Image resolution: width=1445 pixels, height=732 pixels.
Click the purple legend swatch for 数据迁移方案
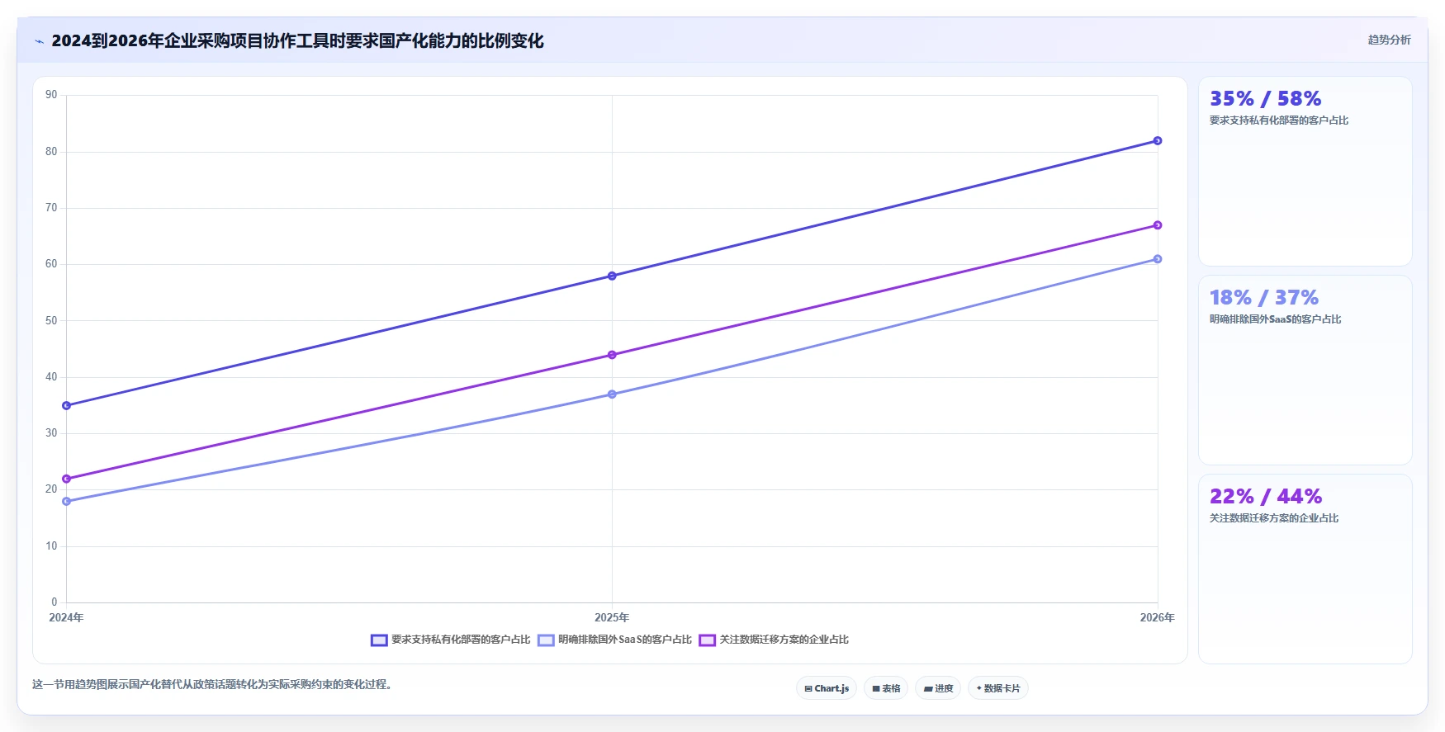tap(707, 640)
